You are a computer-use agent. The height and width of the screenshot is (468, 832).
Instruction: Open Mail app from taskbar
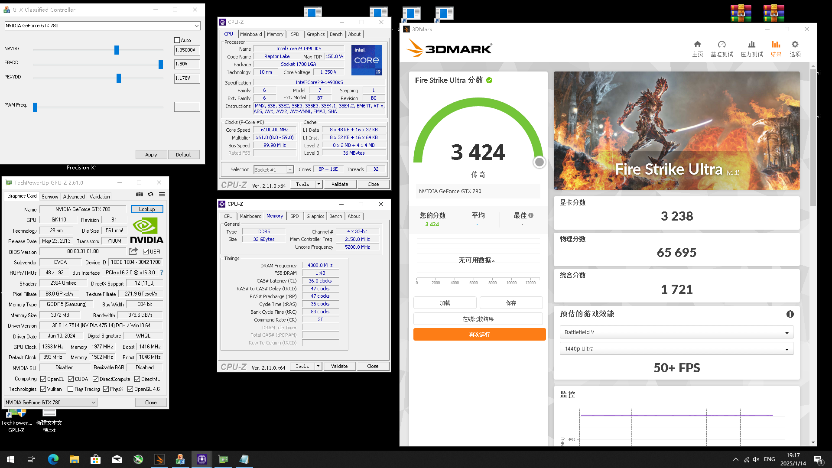[x=117, y=459]
